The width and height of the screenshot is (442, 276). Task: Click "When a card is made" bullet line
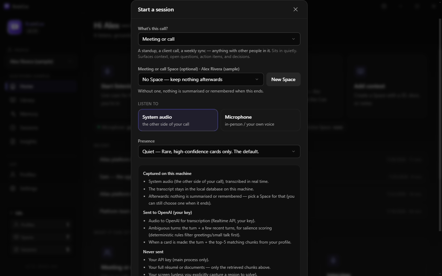pos(220,242)
